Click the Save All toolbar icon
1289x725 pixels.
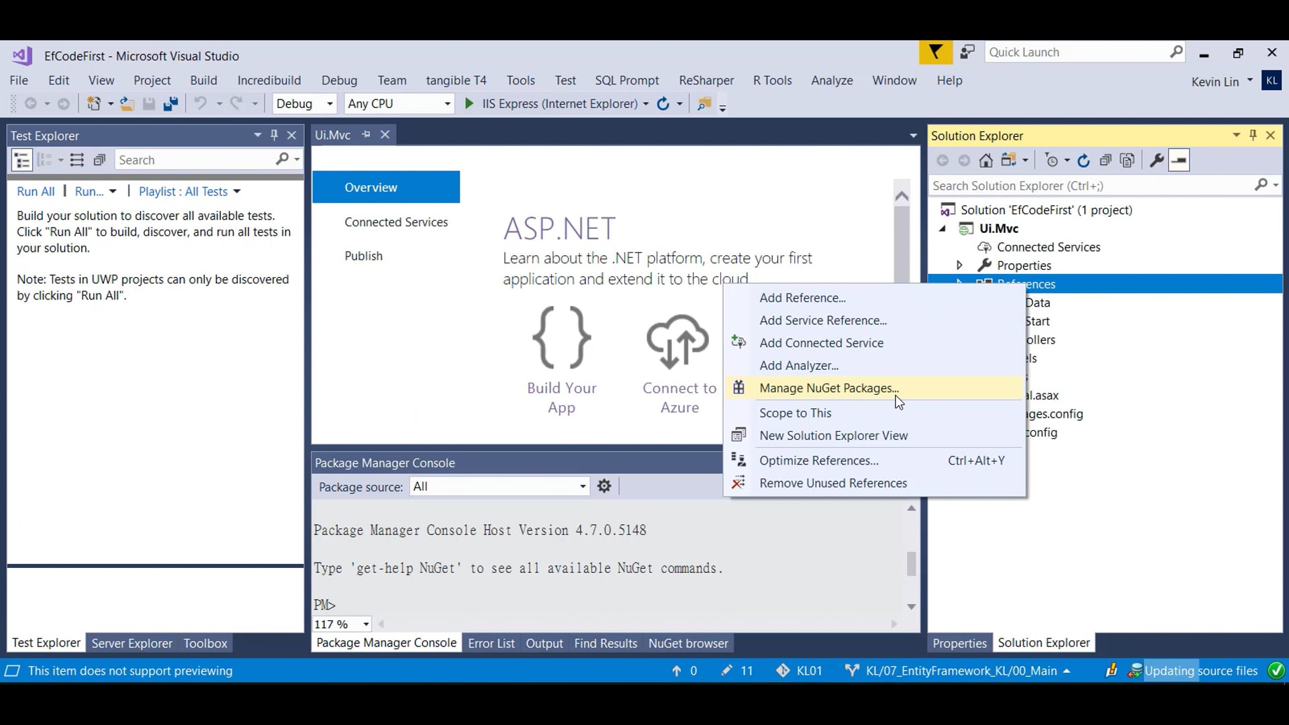coord(171,103)
